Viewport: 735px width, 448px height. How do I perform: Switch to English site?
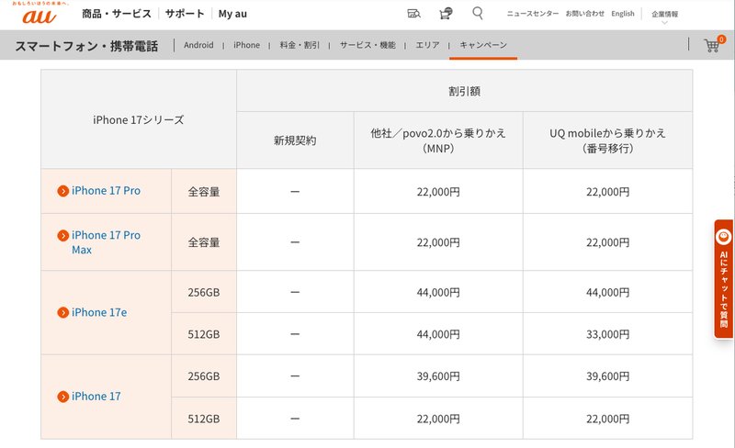[623, 14]
